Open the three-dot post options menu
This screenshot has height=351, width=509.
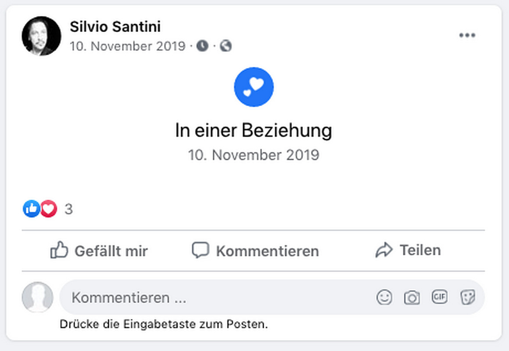point(467,36)
